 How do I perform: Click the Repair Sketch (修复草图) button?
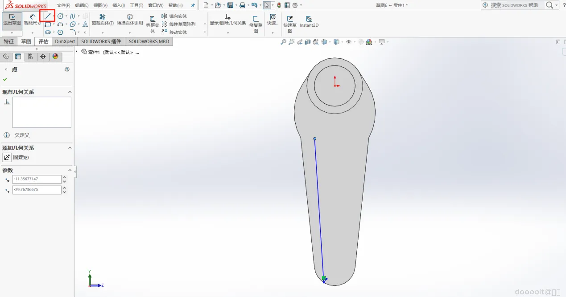pyautogui.click(x=256, y=22)
